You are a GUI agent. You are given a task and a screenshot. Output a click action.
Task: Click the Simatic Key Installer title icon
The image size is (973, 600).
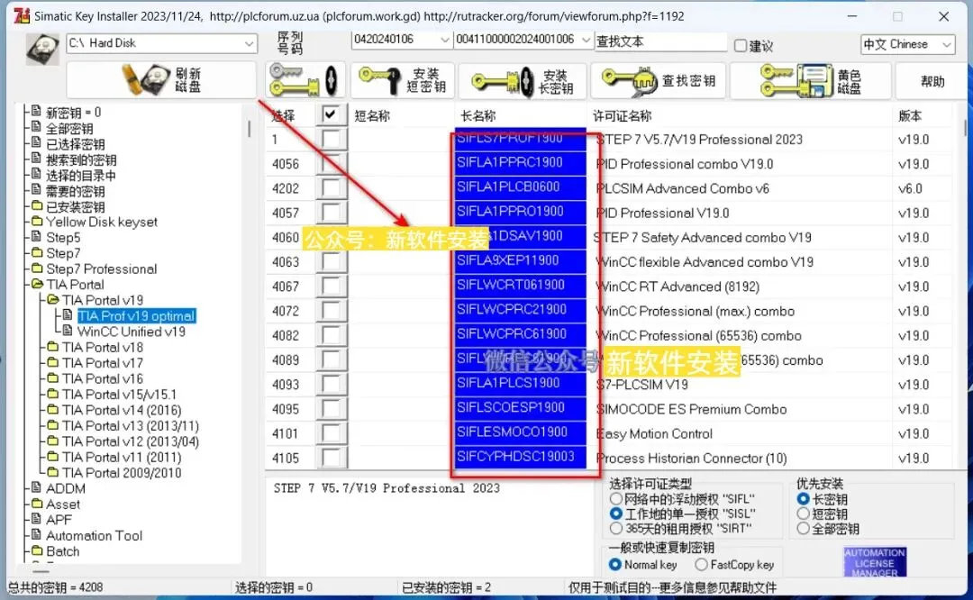(22, 15)
